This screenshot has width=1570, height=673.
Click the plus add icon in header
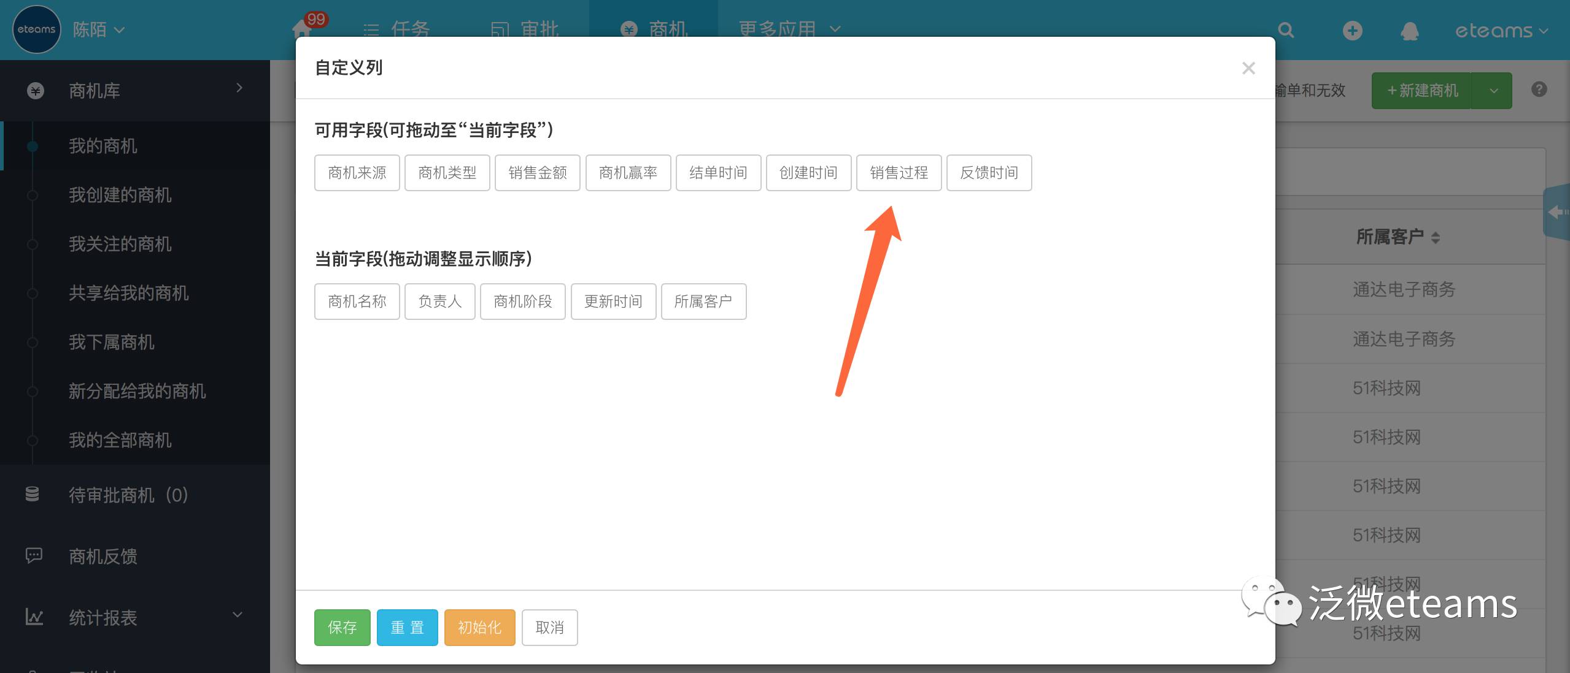pos(1352,30)
